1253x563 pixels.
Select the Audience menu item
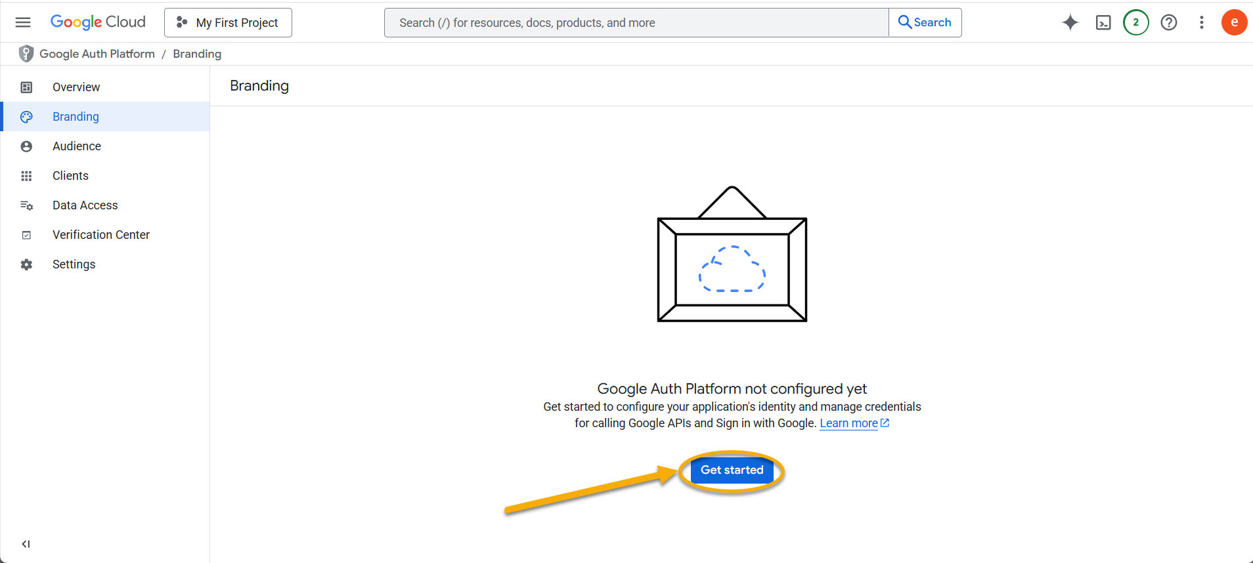click(105, 146)
